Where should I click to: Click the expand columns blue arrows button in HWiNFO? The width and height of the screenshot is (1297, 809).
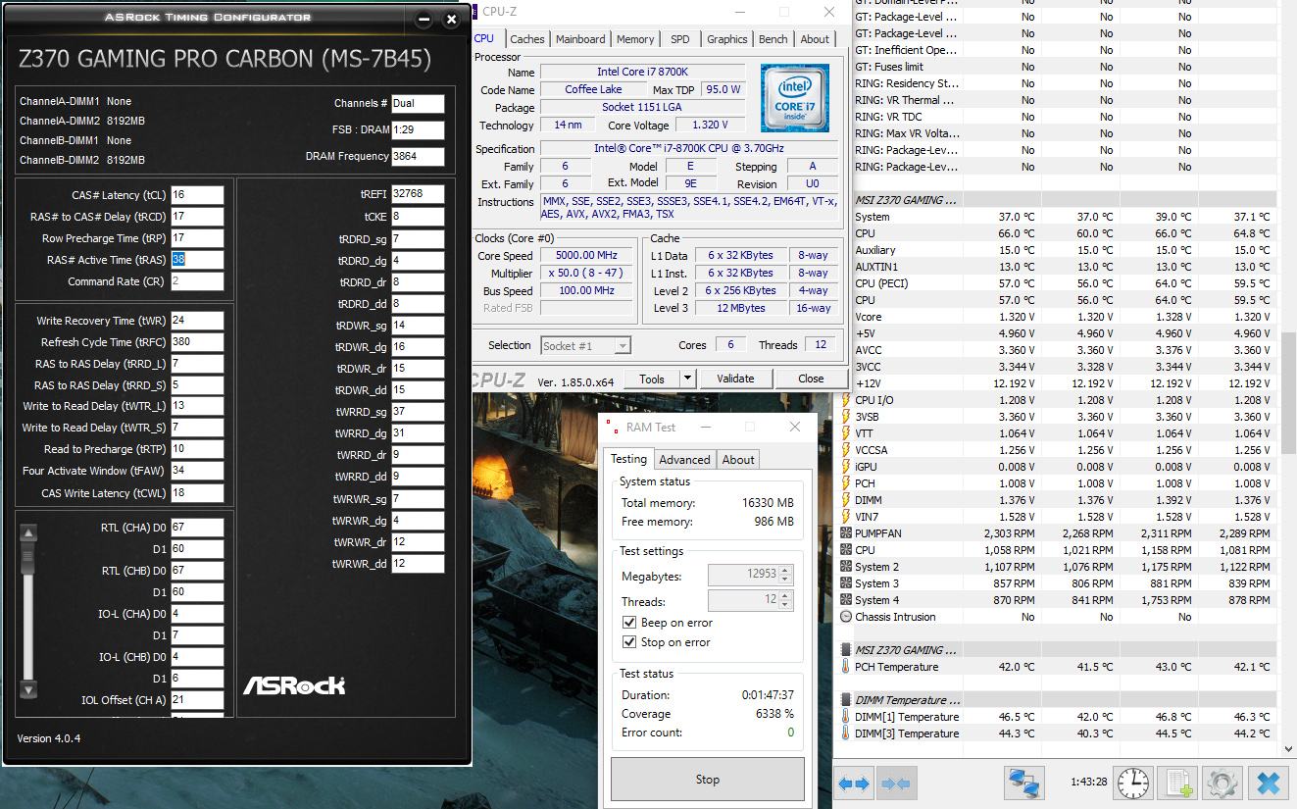(x=855, y=784)
